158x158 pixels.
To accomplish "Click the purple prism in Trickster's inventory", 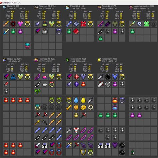I will click(x=76, y=84).
